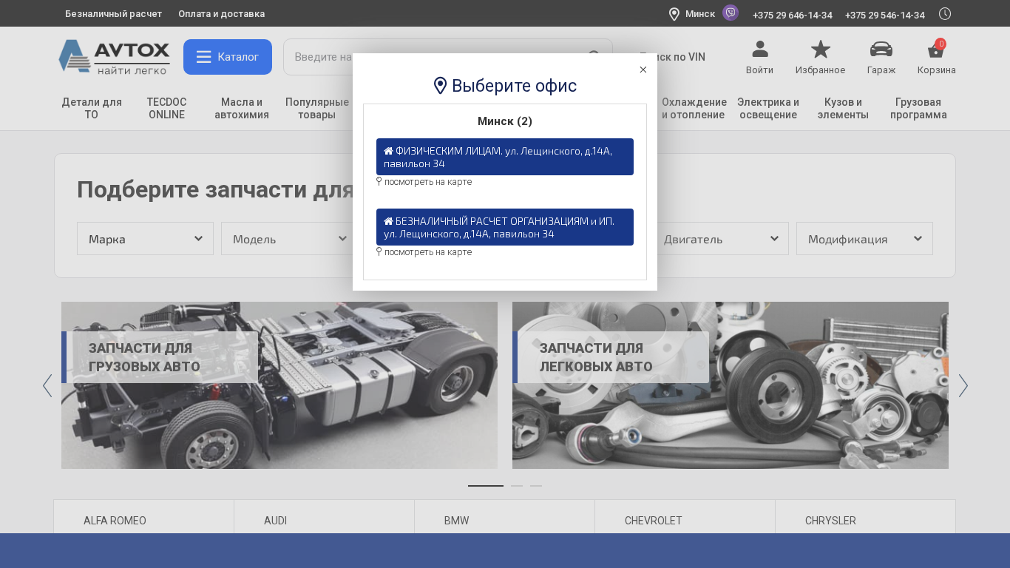Click the Минск location pin icon
Screen dimensions: 1010x568
[x=674, y=14]
